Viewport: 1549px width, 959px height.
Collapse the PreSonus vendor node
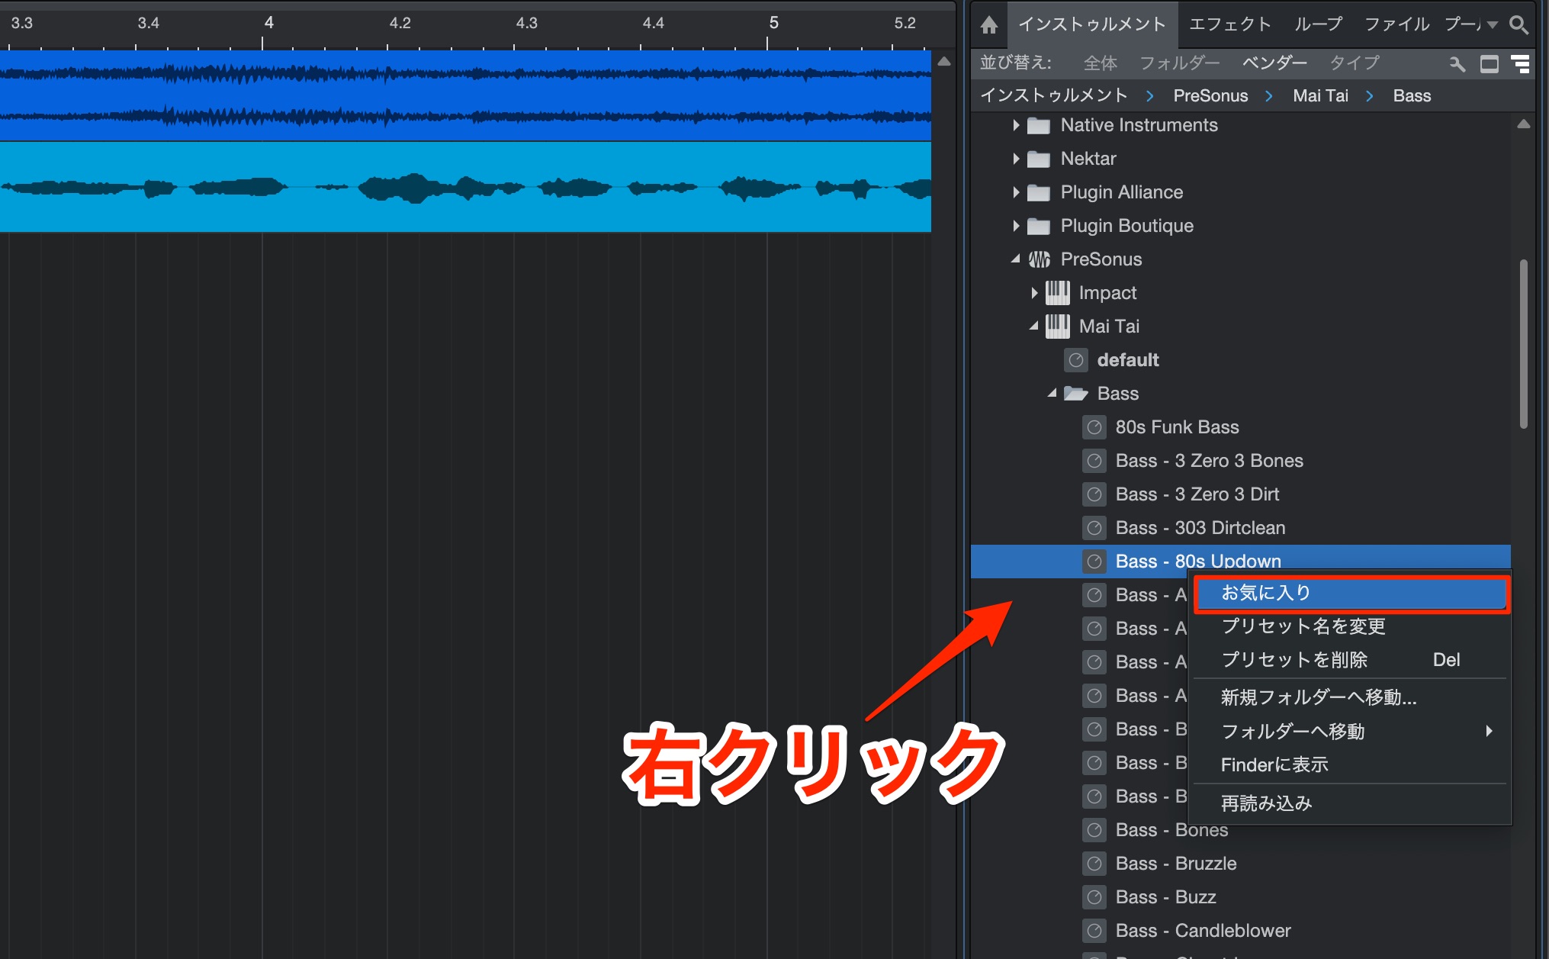(x=1016, y=259)
